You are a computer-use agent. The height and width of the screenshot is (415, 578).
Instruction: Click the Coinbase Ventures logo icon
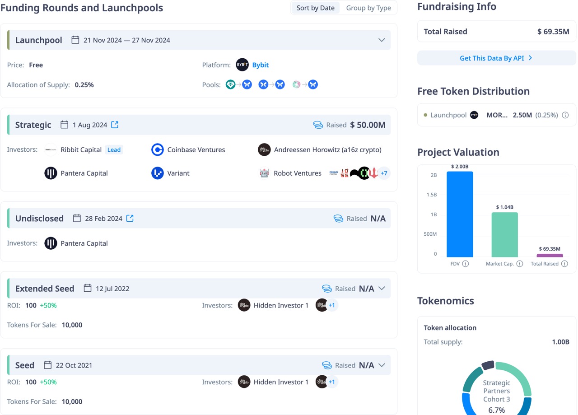157,150
